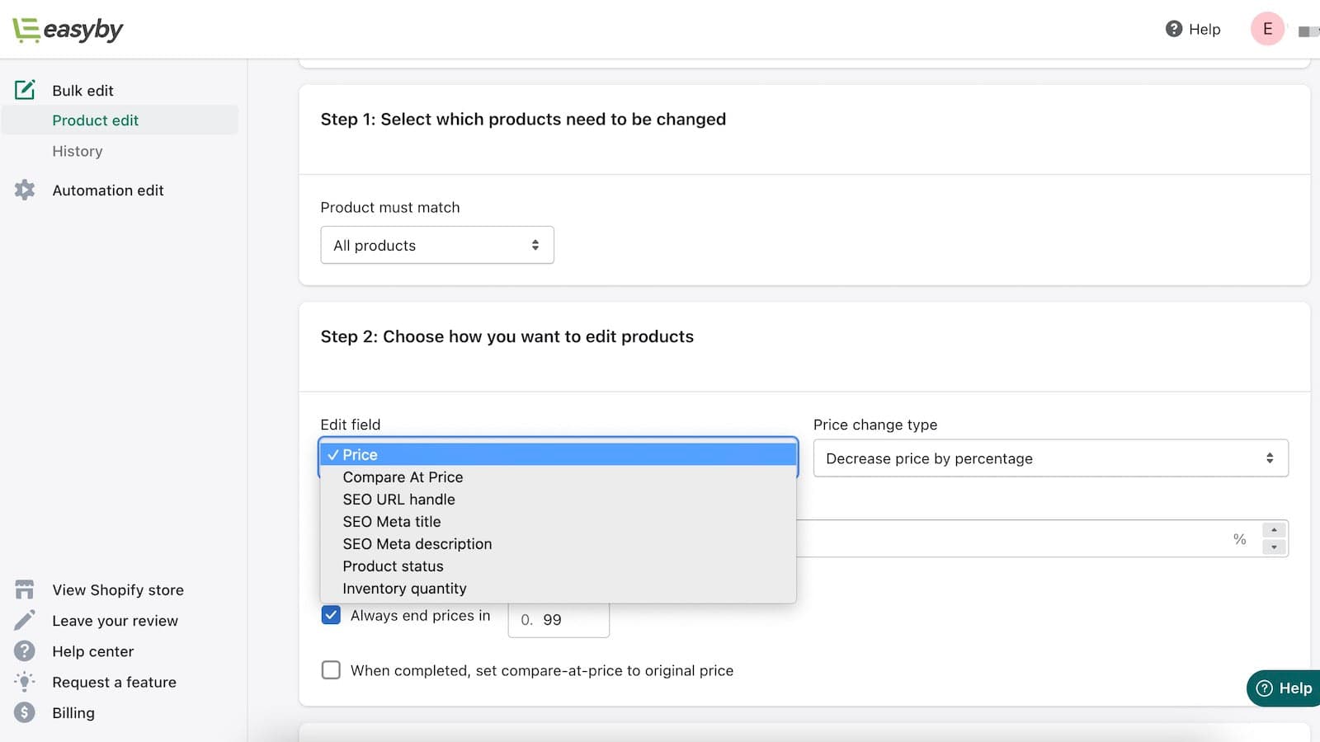
Task: Enable set compare-at-price to original price
Action: (331, 670)
